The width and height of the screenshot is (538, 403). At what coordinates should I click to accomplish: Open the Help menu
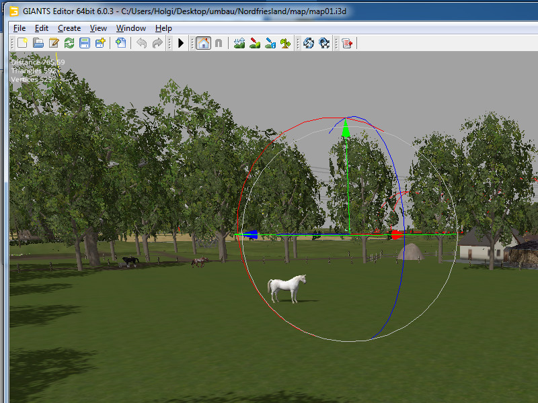point(163,28)
